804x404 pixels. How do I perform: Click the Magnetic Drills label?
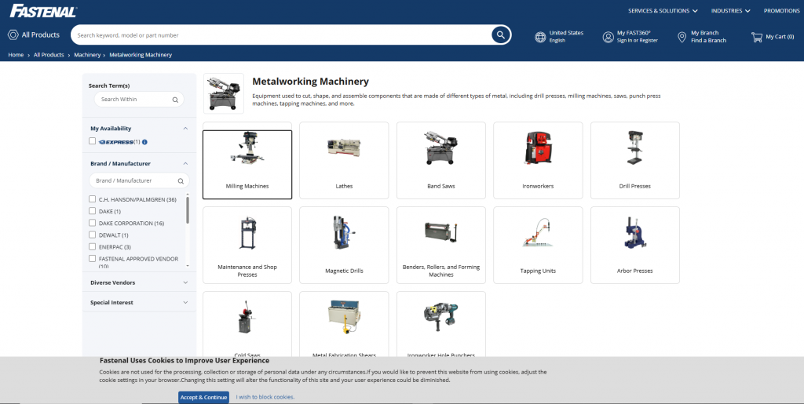(x=344, y=271)
